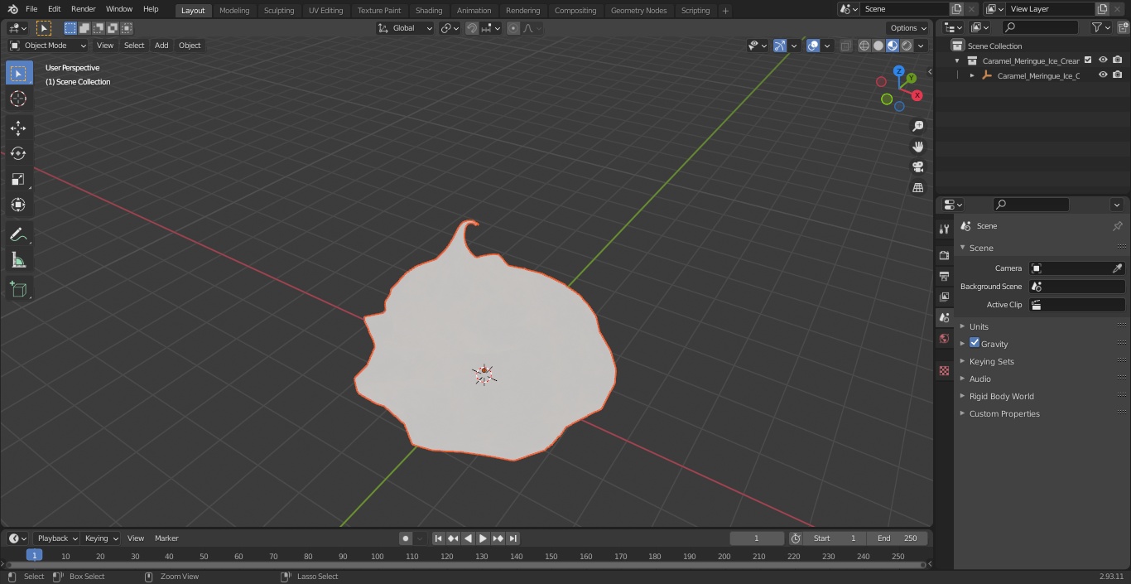This screenshot has height=584, width=1131.
Task: Collapse Caramel_Meringue_Ice_Crear collection tree arrow
Action: pyautogui.click(x=957, y=60)
